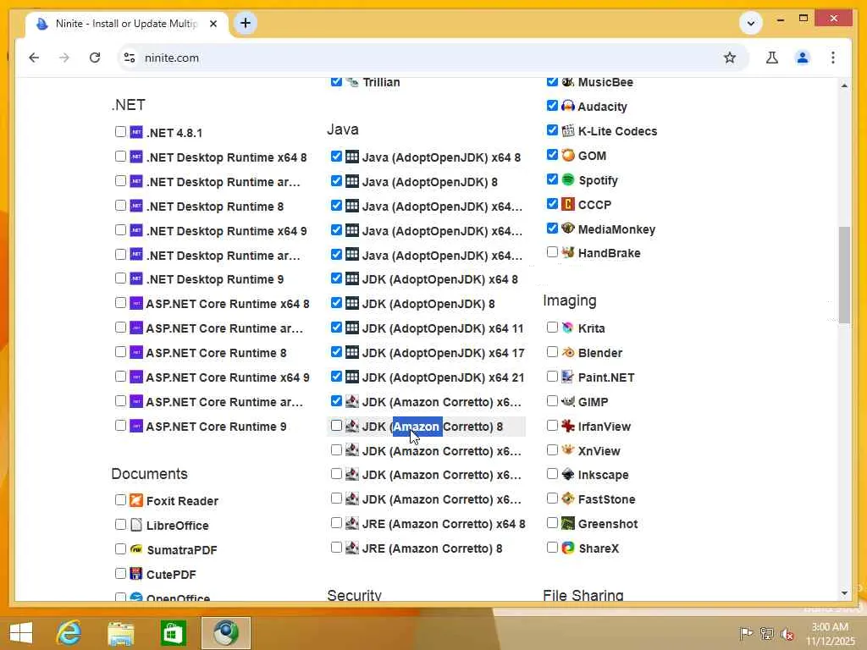This screenshot has width=867, height=650.
Task: Check the ASP.NET Core Runtime 9 checkbox
Action: pos(120,426)
